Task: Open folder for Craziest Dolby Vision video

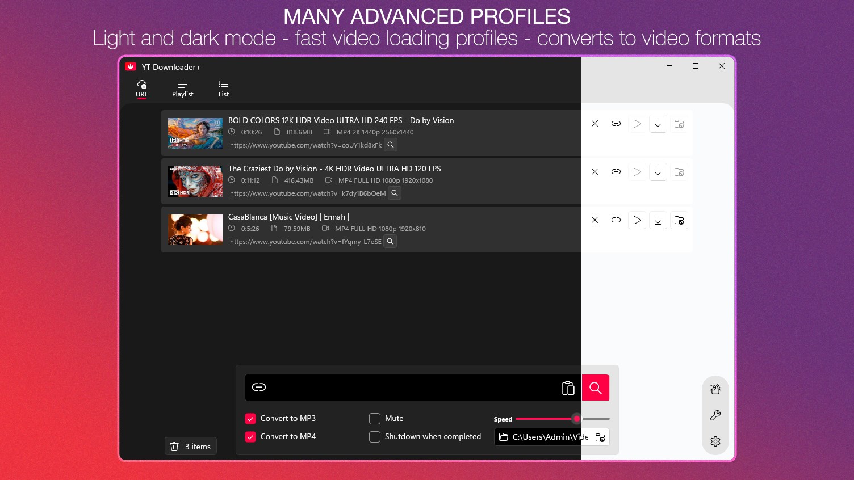Action: pos(679,172)
